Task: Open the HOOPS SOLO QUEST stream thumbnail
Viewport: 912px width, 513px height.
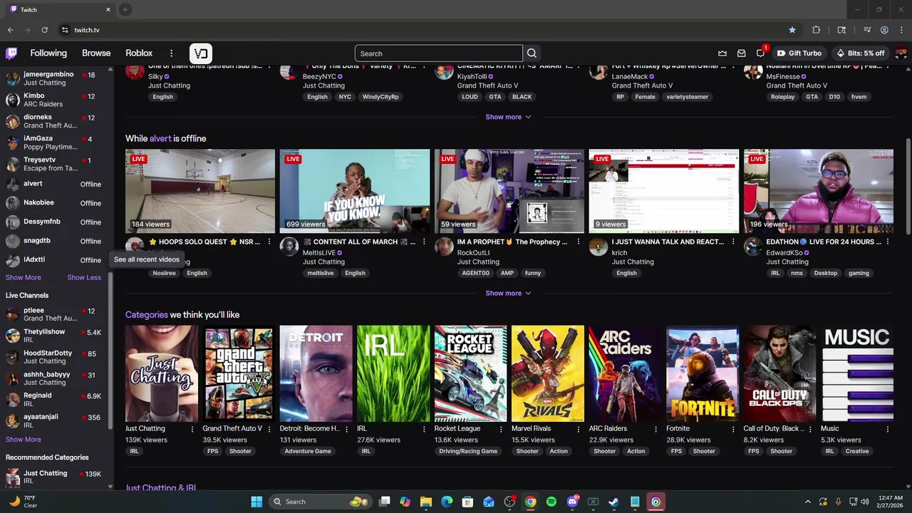Action: (200, 191)
